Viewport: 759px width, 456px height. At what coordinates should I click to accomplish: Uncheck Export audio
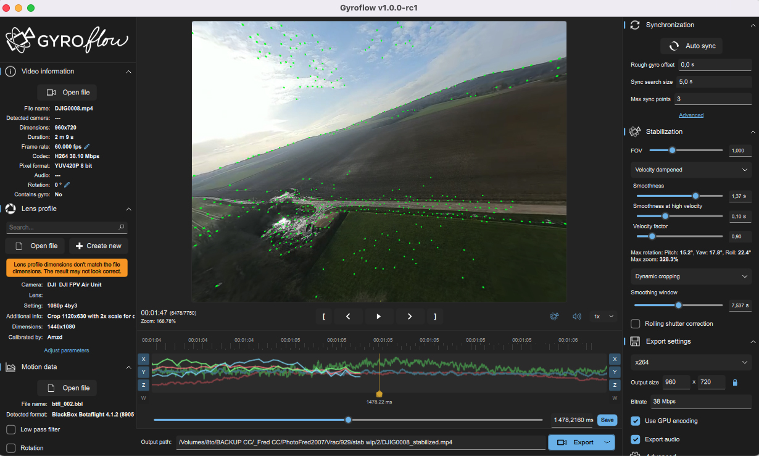tap(635, 439)
